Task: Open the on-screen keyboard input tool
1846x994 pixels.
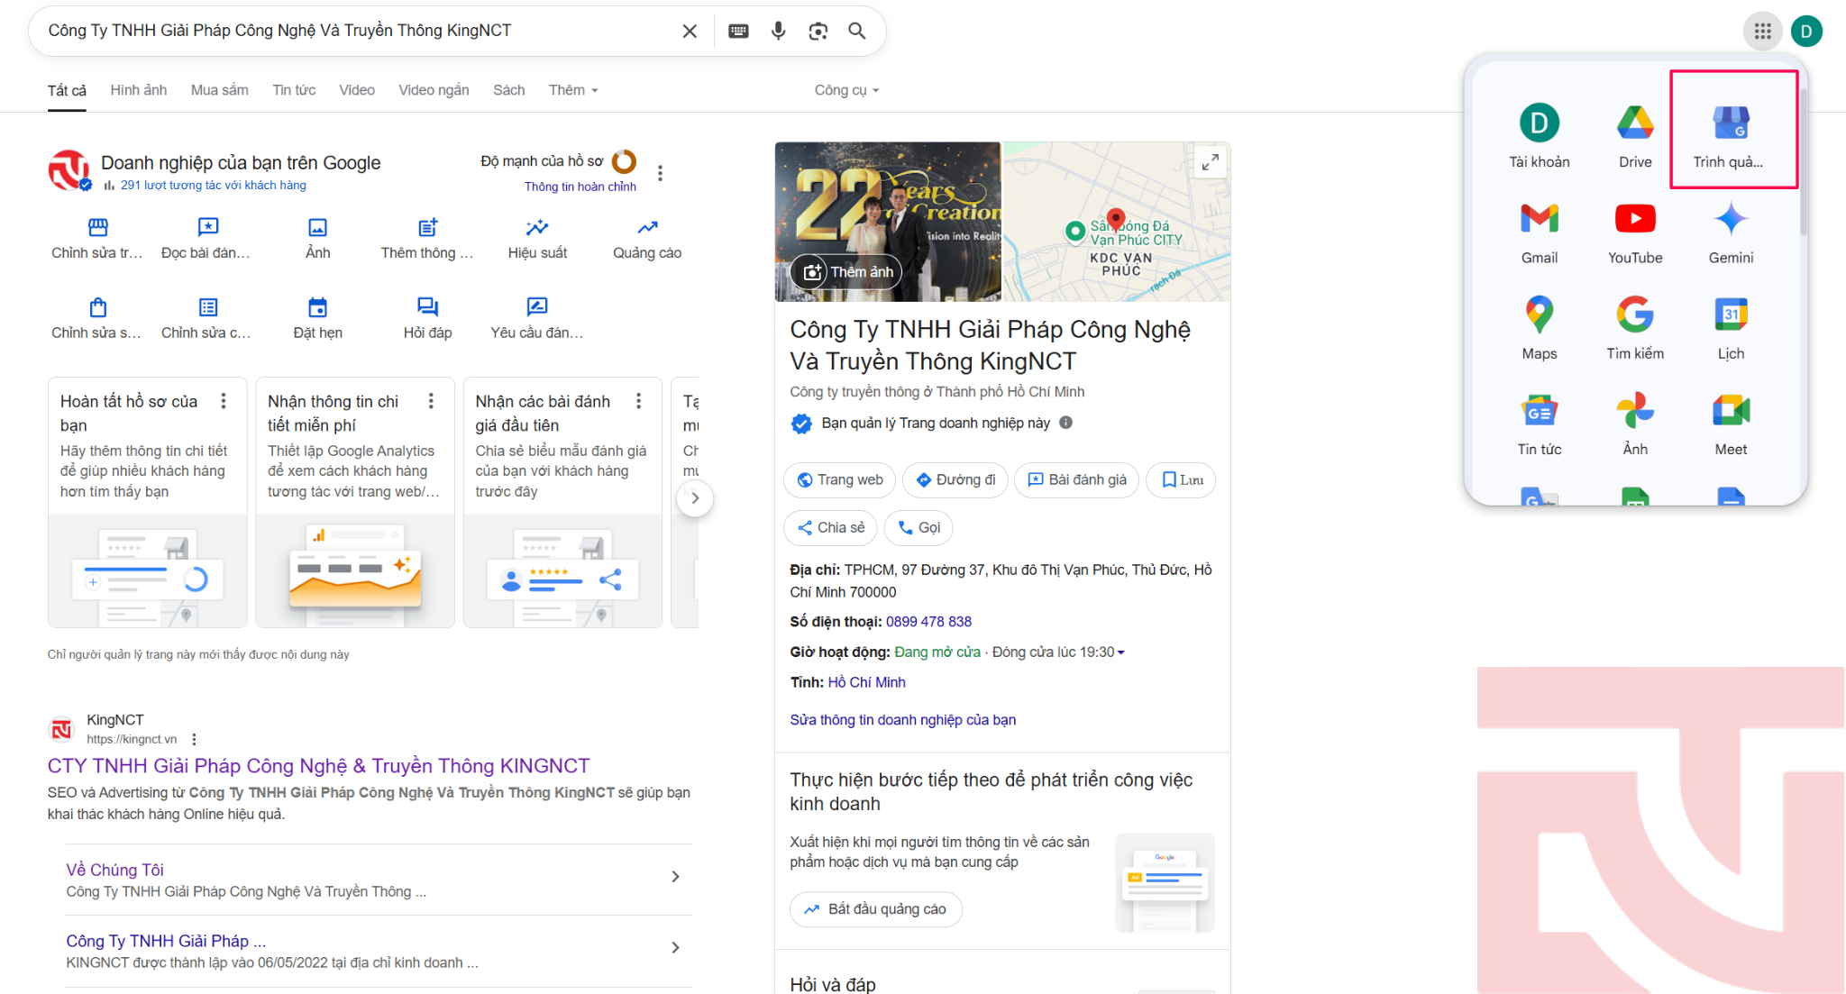Action: pos(738,31)
